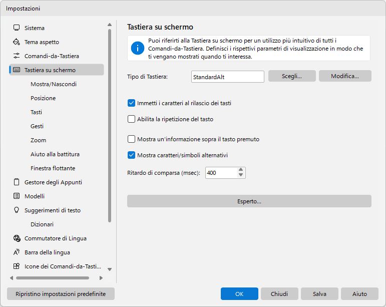386x307 pixels.
Task: Click the Commutatore di Lingua globe icon
Action: [x=17, y=238]
